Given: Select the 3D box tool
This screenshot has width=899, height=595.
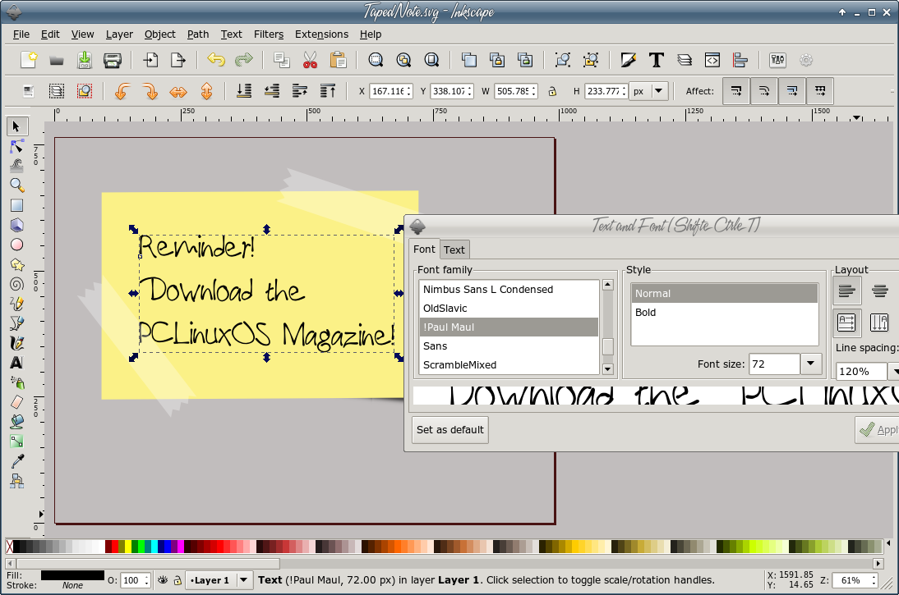Looking at the screenshot, I should pos(16,225).
